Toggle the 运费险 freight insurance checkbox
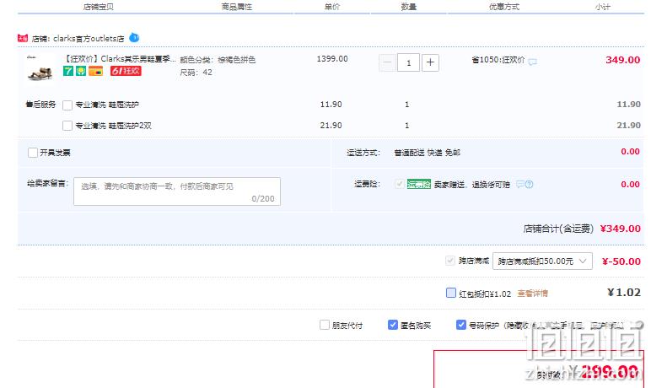651x388 pixels. (x=400, y=184)
